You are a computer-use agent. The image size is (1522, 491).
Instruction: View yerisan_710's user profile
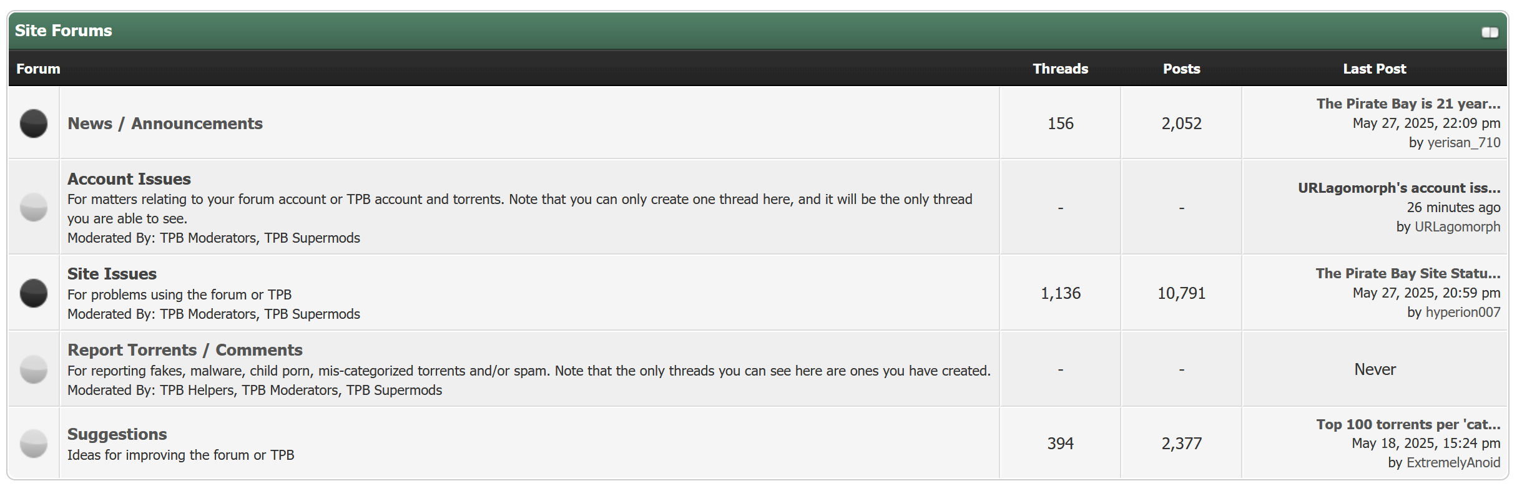[x=1463, y=142]
